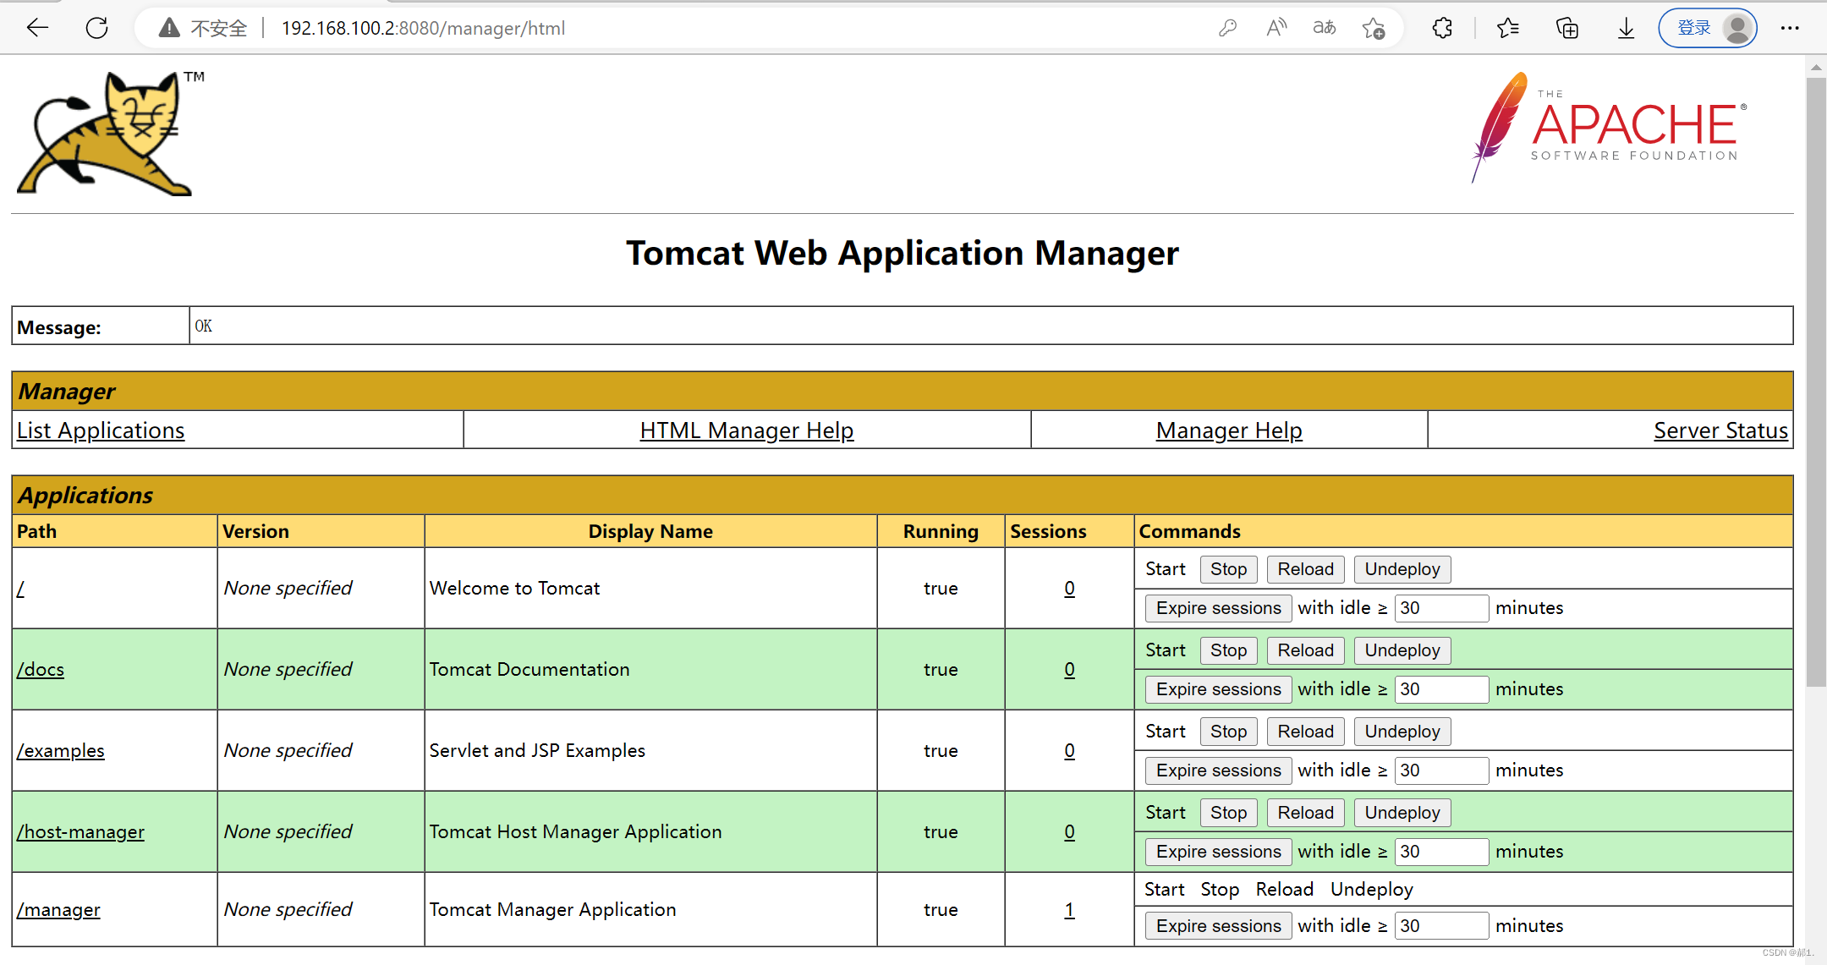The image size is (1827, 965).
Task: View the 1 active session for /manager
Action: point(1069,909)
